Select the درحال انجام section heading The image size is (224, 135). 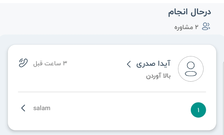(189, 12)
